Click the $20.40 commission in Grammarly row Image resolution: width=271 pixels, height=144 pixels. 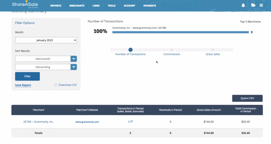[x=246, y=122]
